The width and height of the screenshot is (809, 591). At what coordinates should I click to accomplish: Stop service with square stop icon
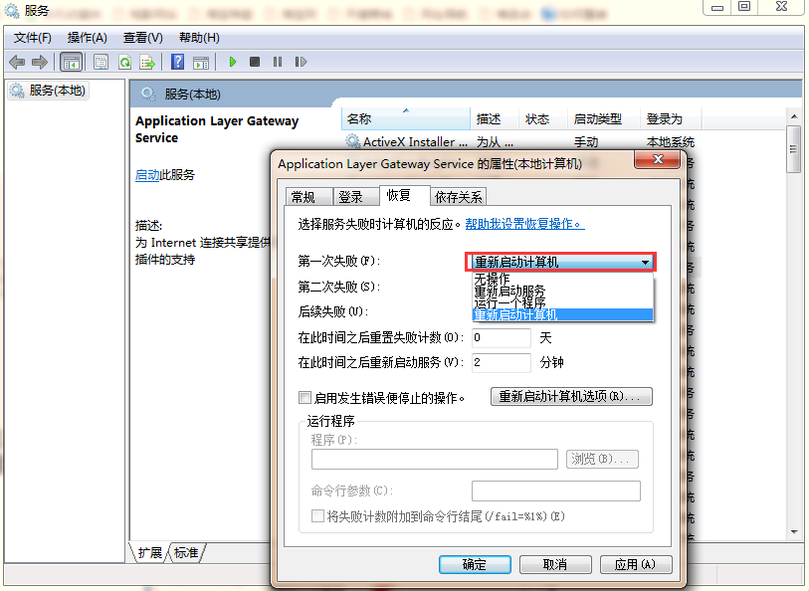[x=255, y=62]
